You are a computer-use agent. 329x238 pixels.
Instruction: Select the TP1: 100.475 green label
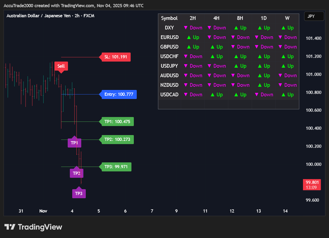coord(117,122)
